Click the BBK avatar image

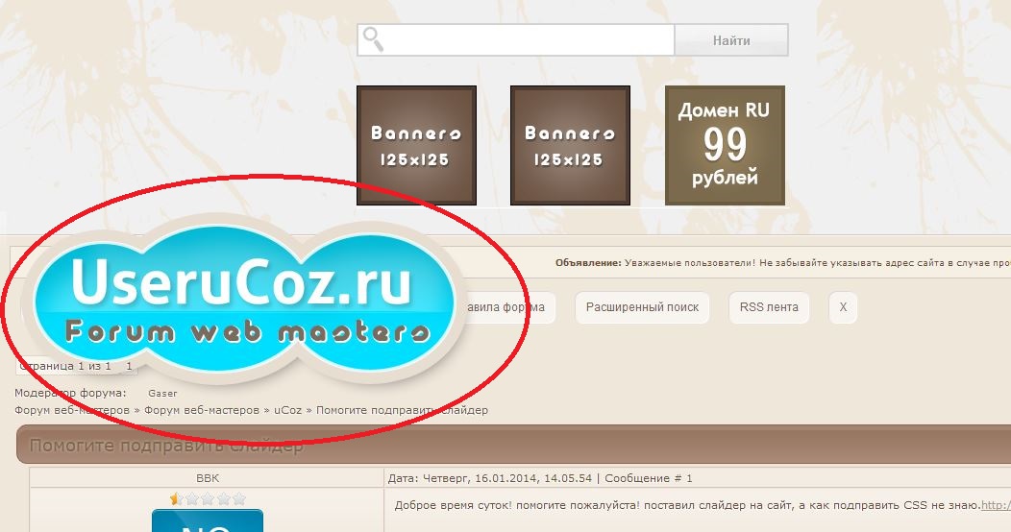pos(208,520)
